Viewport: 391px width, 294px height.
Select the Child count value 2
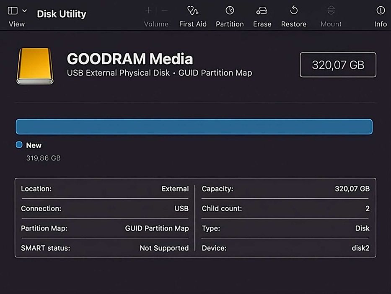(367, 208)
